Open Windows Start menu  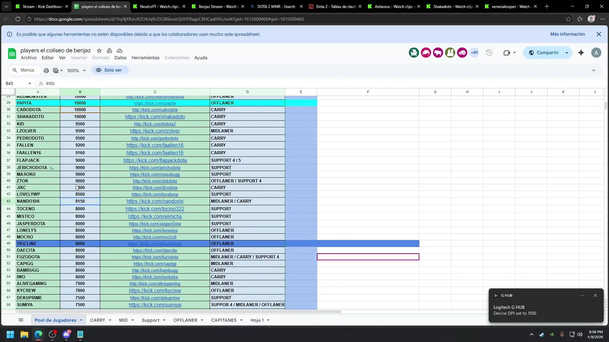click(x=10, y=334)
